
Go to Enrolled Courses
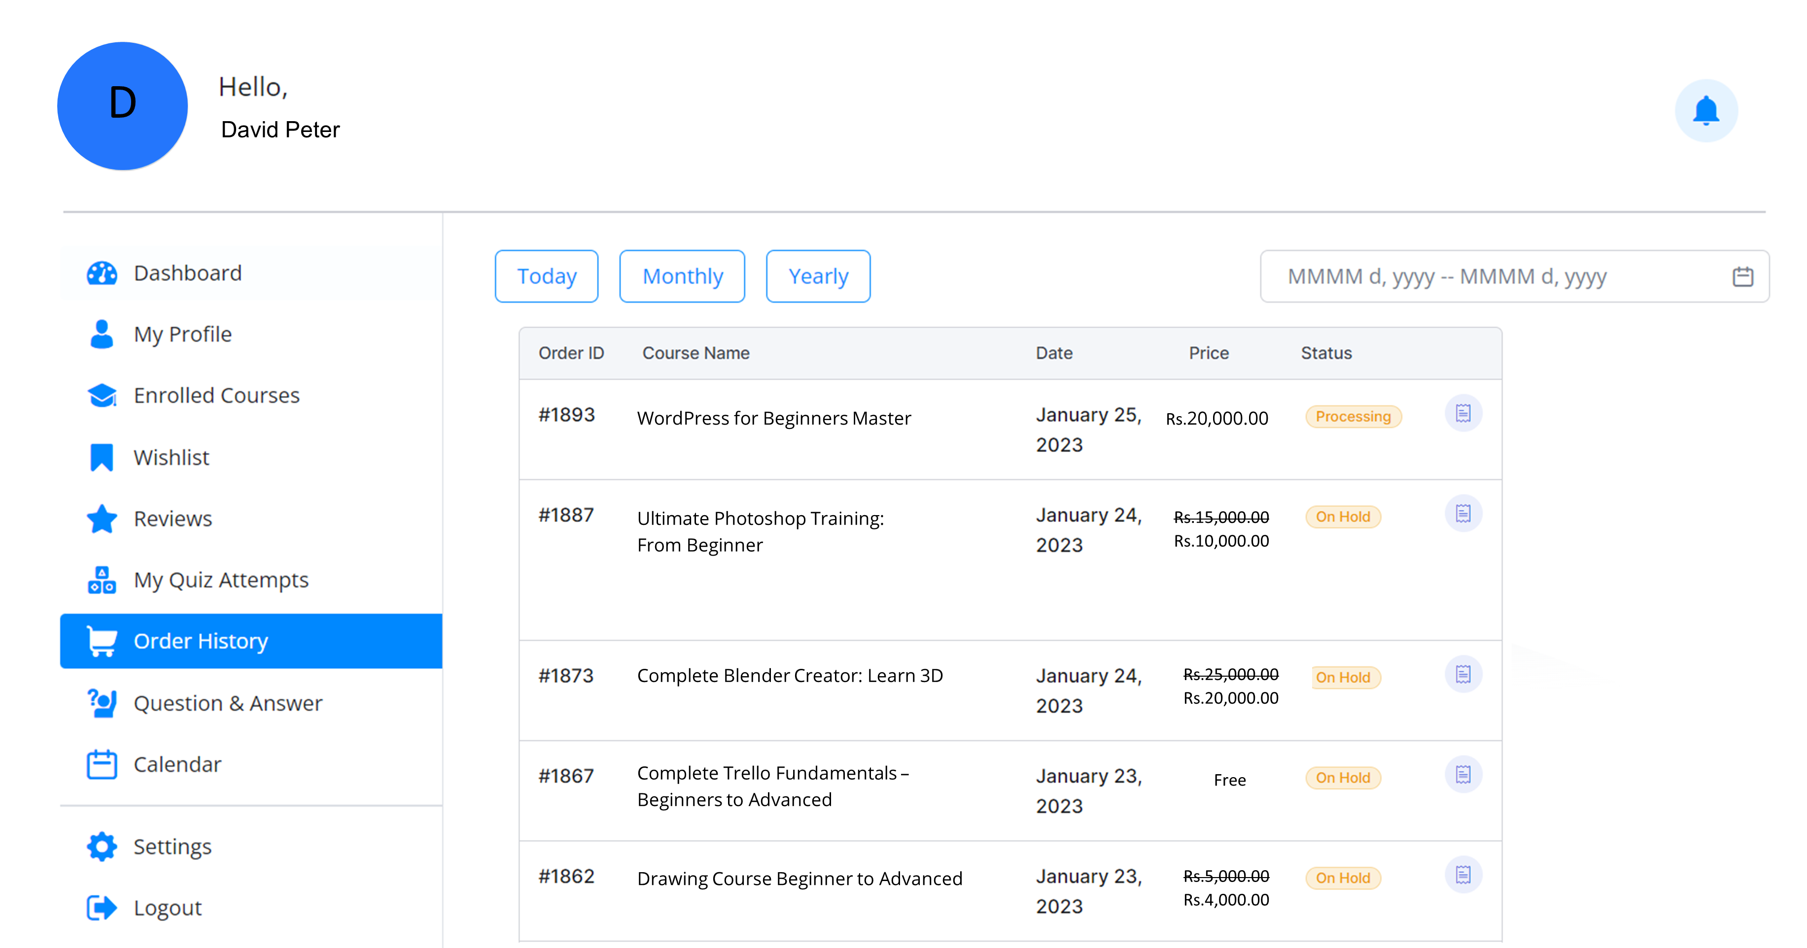(216, 396)
